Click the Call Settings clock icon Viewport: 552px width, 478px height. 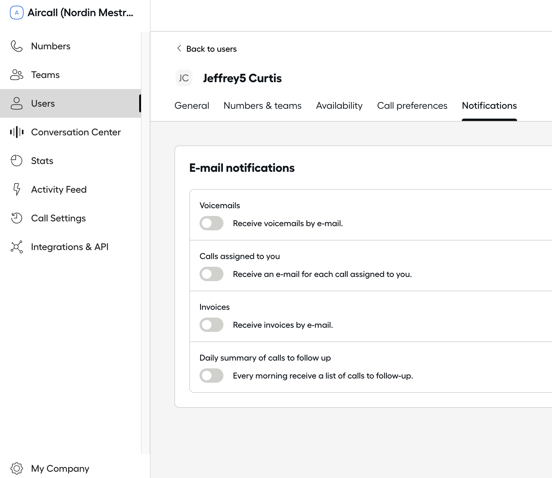click(x=17, y=218)
